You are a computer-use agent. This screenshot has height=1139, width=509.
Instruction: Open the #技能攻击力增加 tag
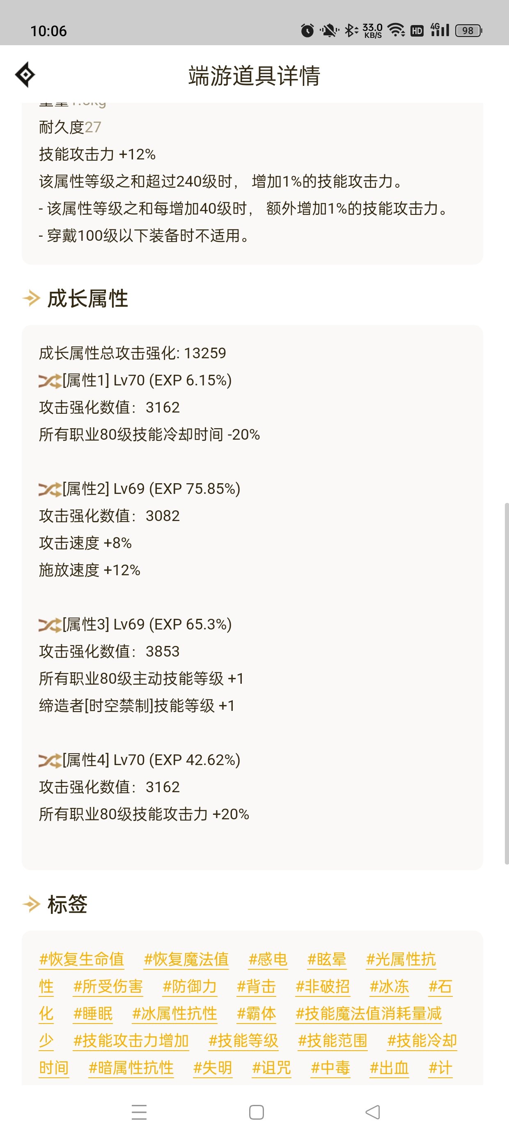(x=131, y=1041)
